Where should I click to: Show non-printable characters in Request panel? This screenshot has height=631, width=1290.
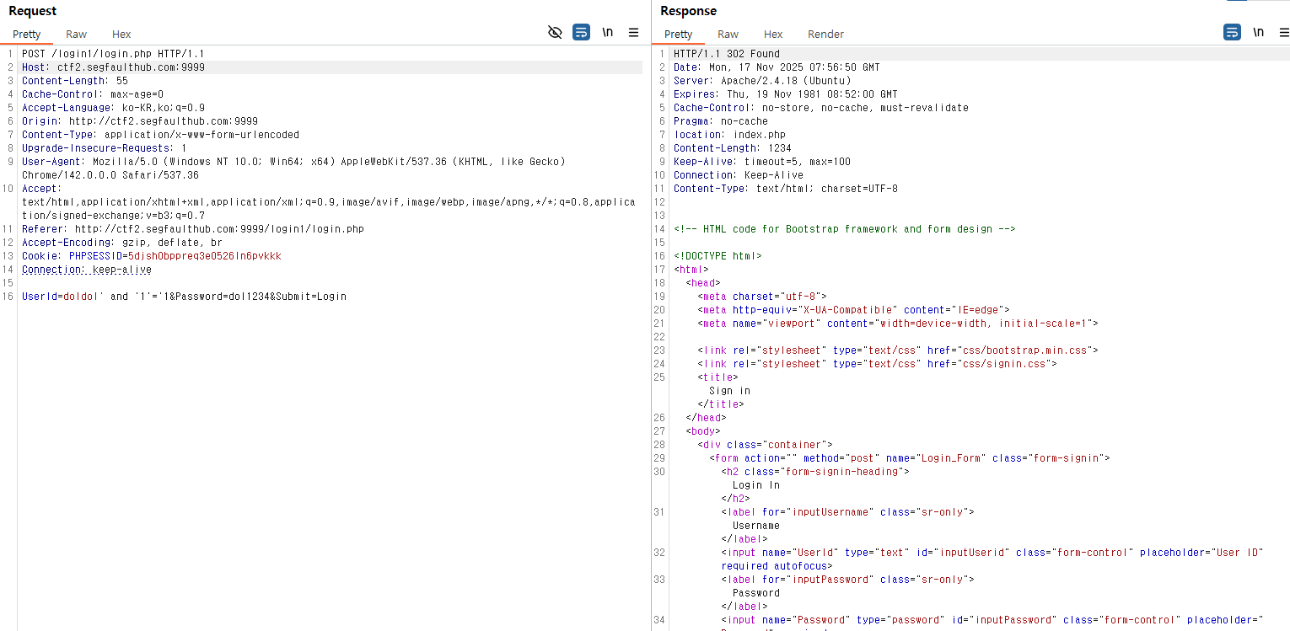point(607,33)
